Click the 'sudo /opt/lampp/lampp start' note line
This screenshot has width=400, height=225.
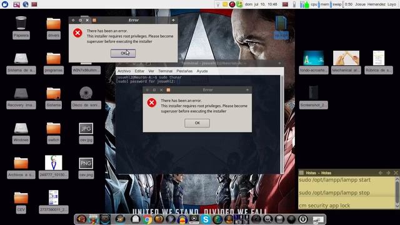point(334,180)
